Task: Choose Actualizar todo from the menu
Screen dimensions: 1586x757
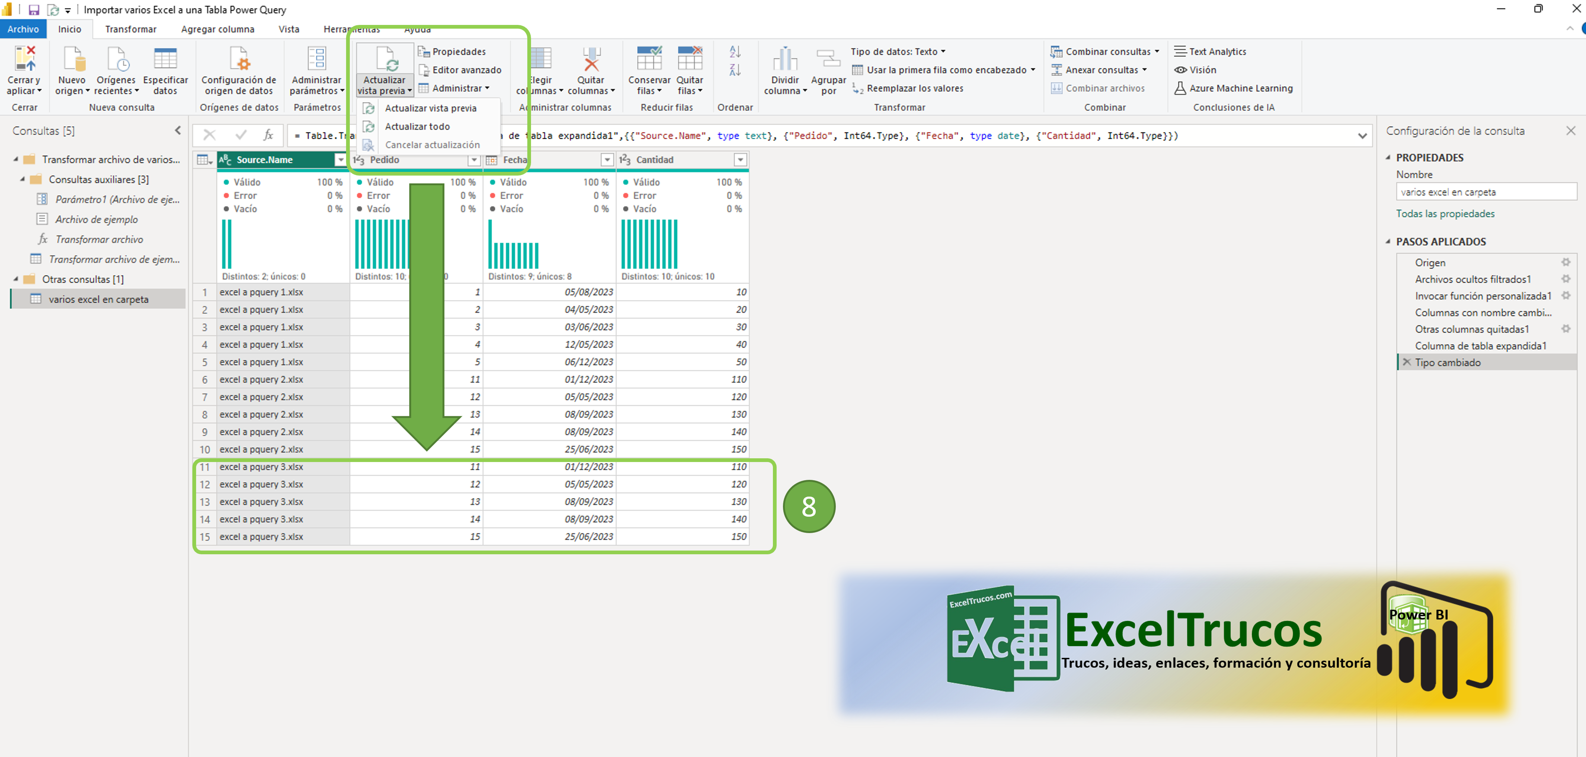Action: [x=417, y=126]
